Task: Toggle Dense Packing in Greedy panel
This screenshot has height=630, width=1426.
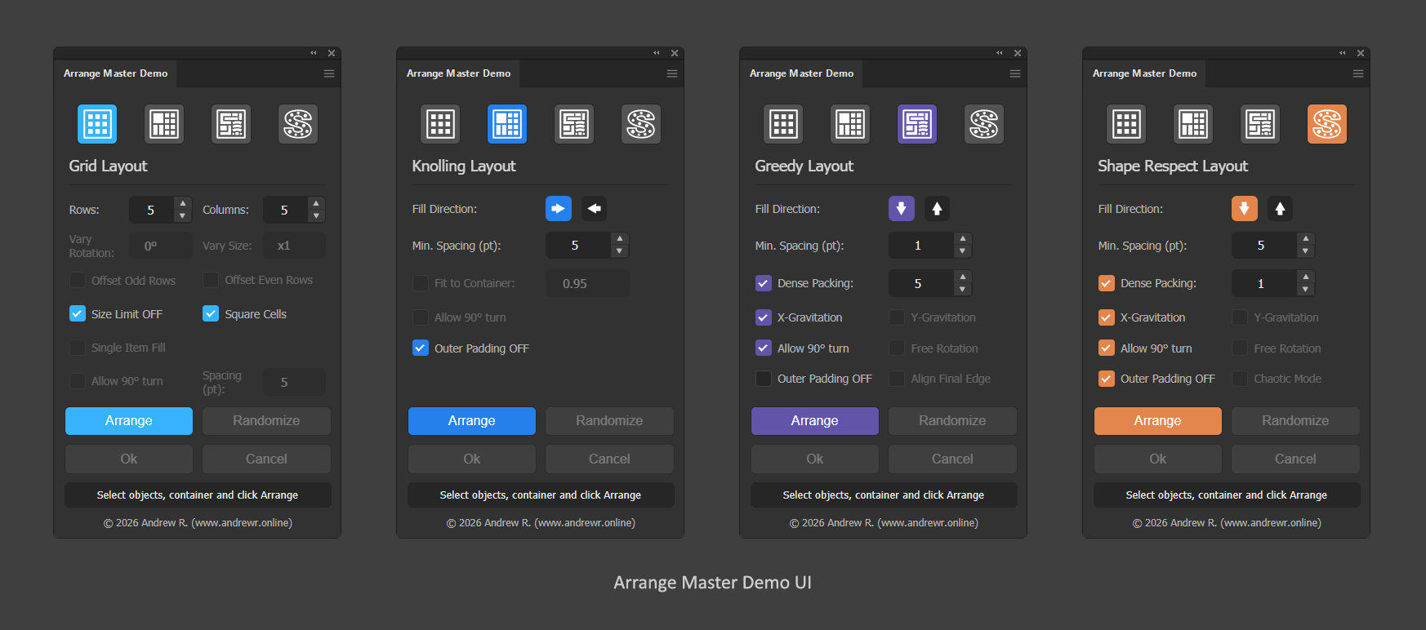Action: click(764, 283)
